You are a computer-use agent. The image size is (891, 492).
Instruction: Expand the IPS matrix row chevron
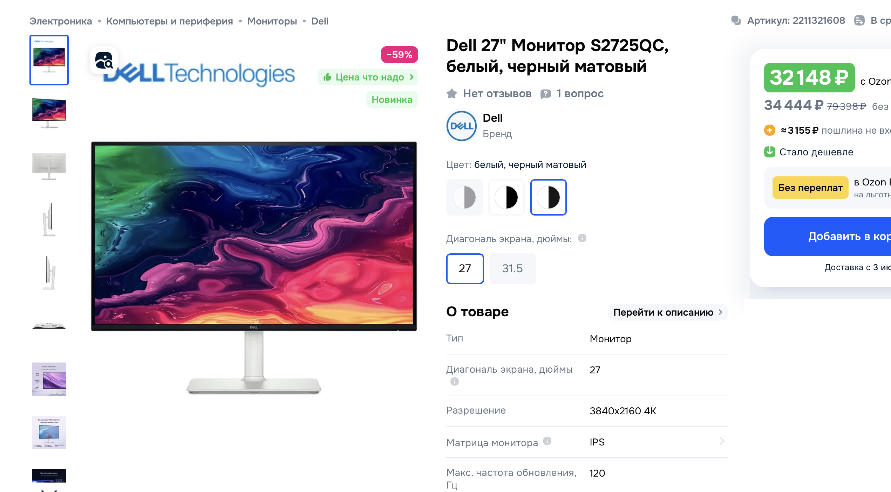click(x=722, y=441)
